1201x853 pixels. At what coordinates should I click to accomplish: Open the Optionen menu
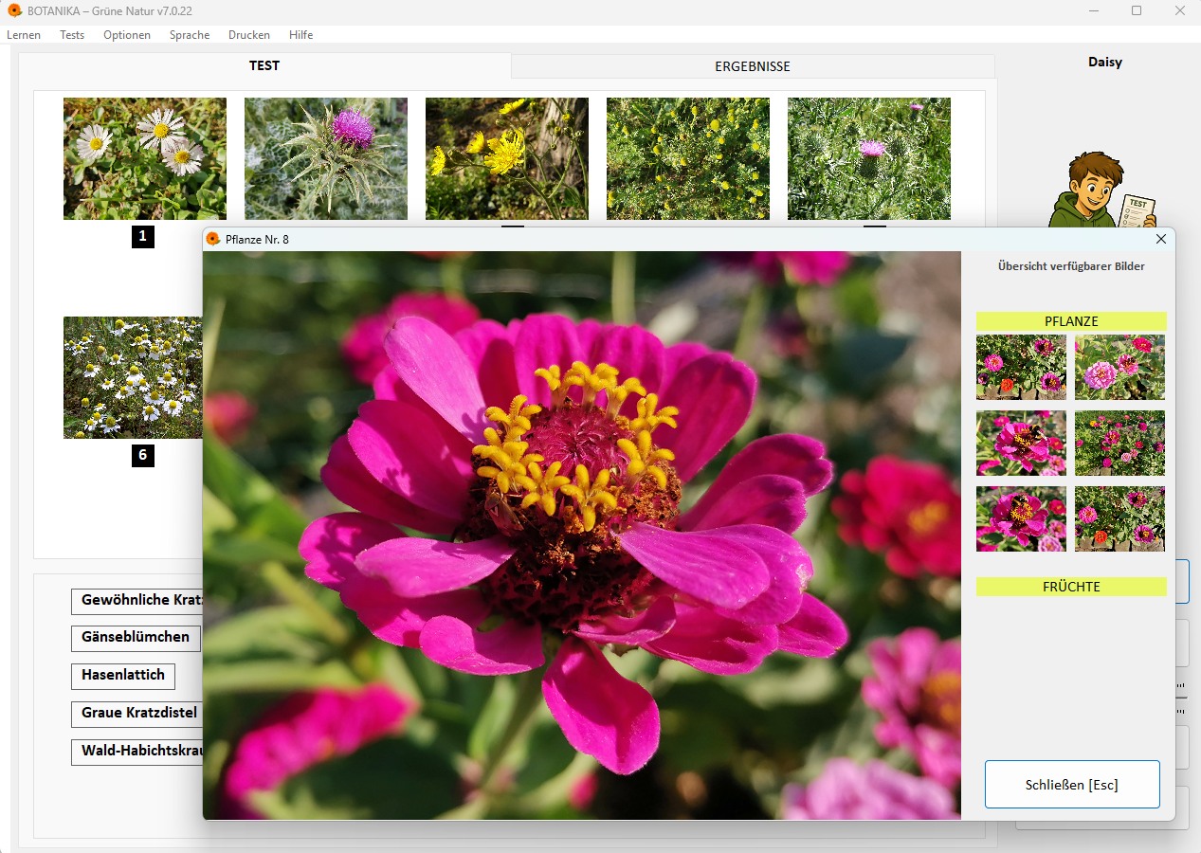[x=127, y=35]
